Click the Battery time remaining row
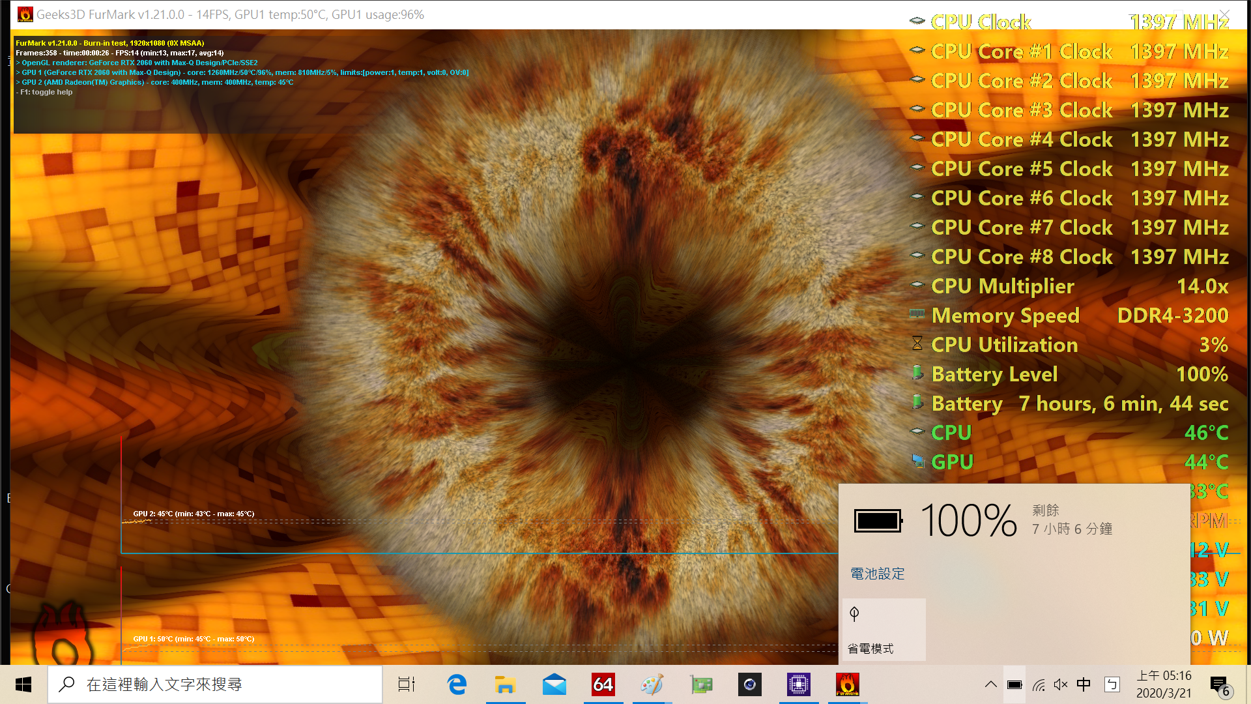 (1069, 403)
